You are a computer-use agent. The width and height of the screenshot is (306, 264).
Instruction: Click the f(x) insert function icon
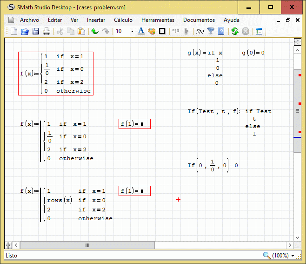pos(200,31)
